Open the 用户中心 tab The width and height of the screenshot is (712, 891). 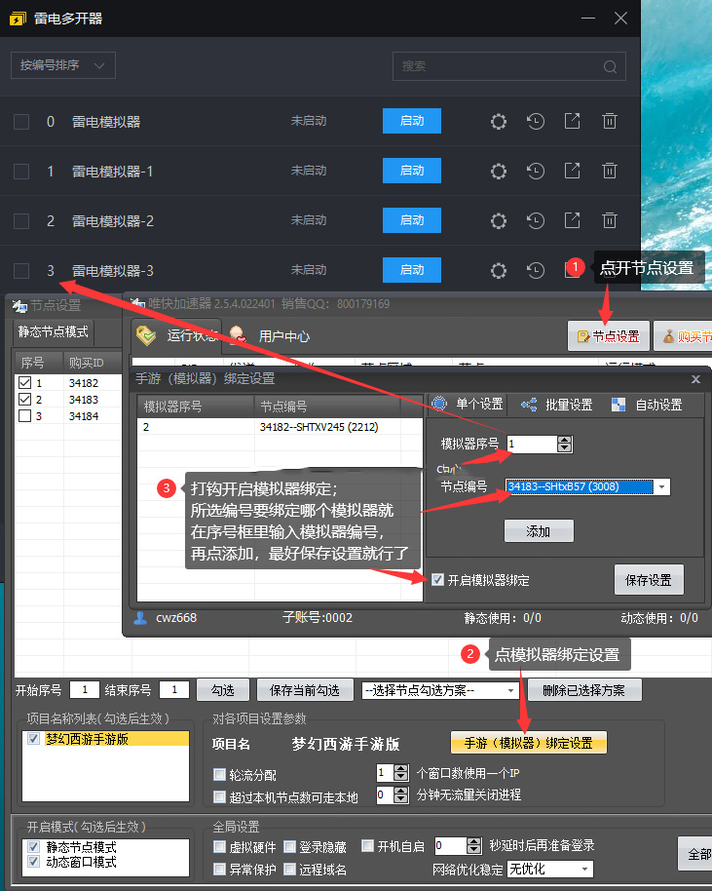click(x=270, y=335)
